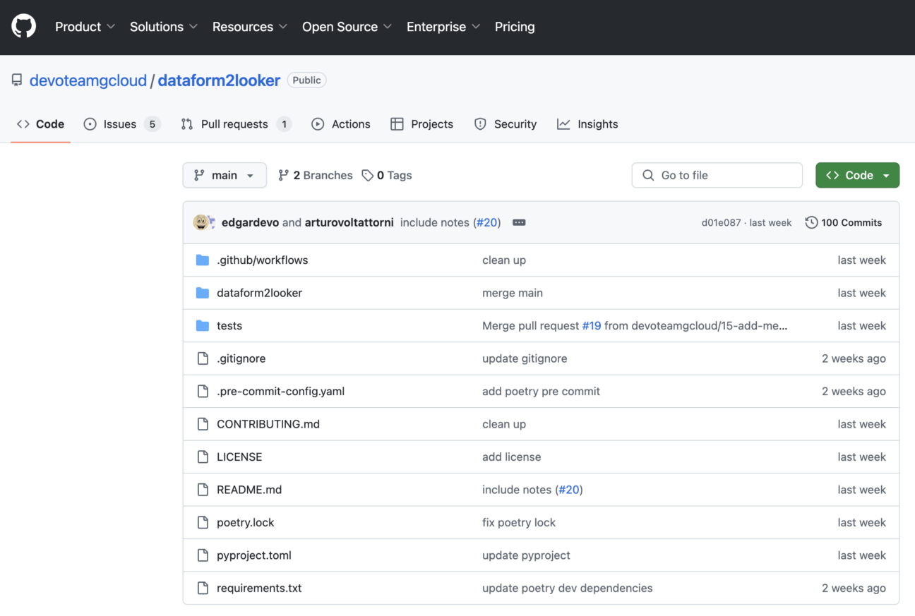Open the dataform2looker folder name in file list
This screenshot has height=616, width=915.
pyautogui.click(x=259, y=293)
